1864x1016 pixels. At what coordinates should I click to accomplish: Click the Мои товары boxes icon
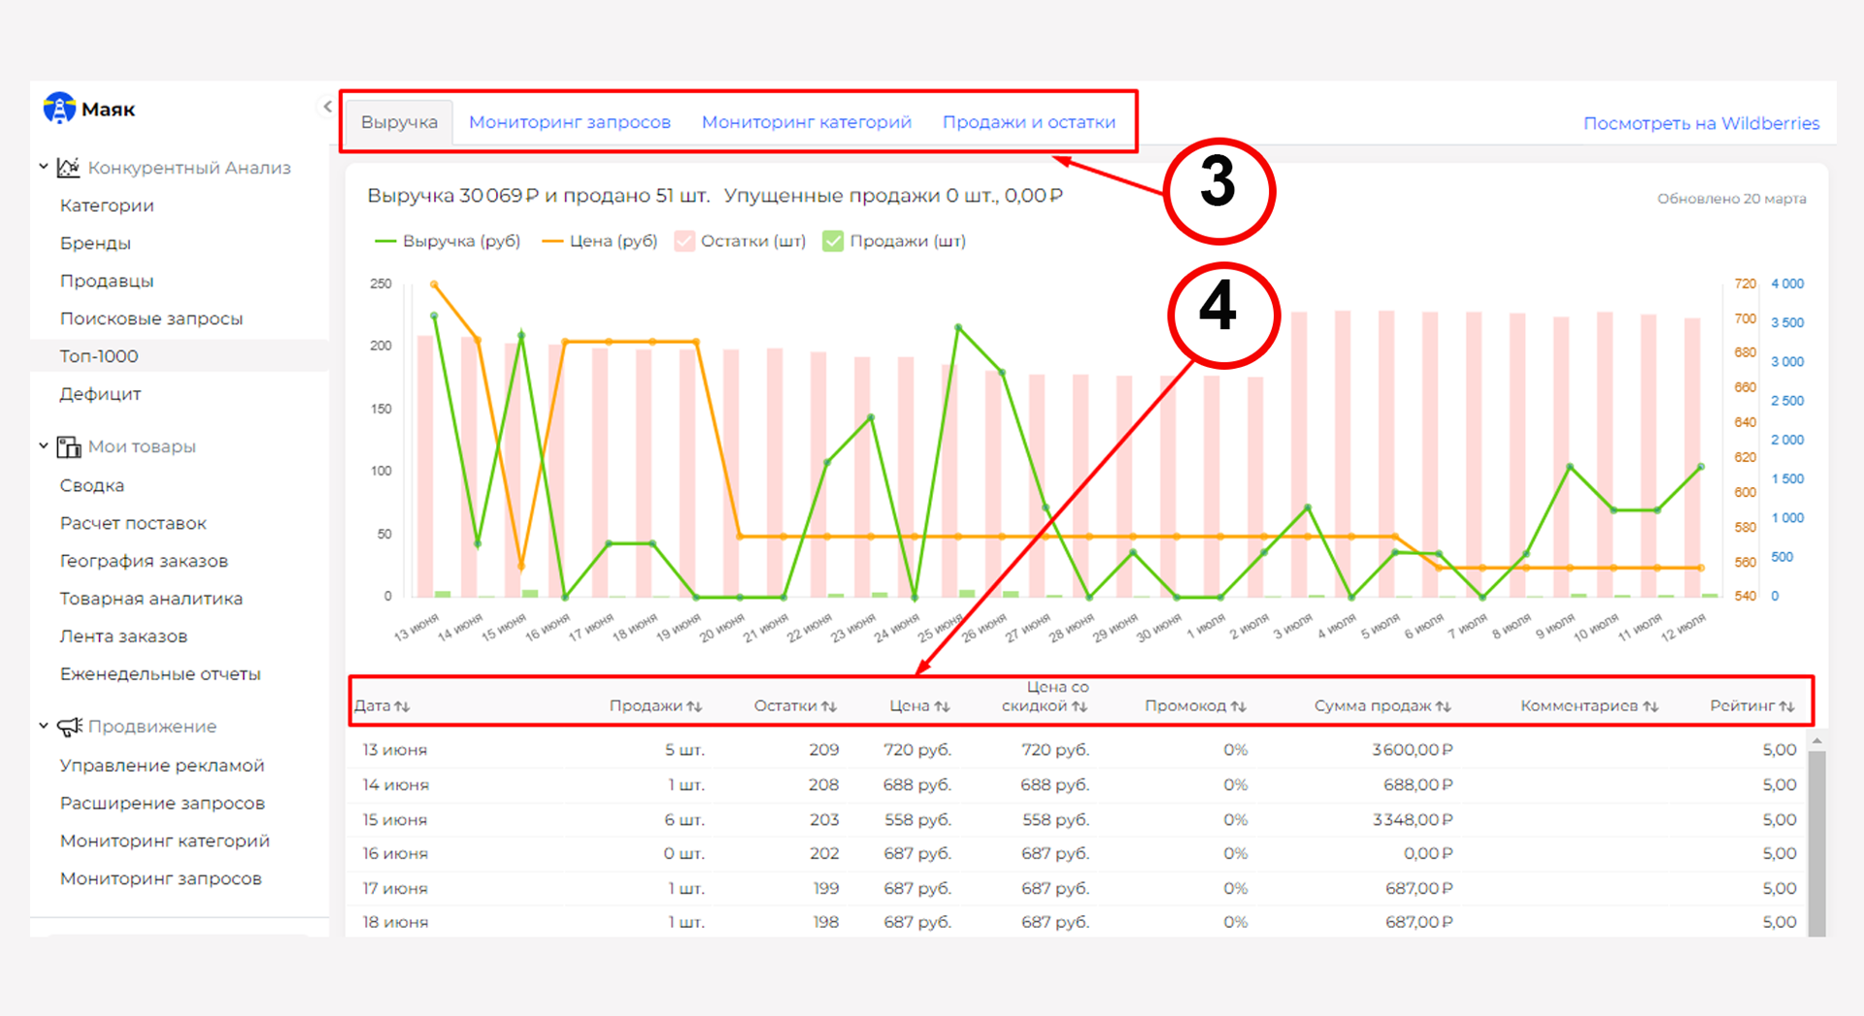tap(68, 446)
